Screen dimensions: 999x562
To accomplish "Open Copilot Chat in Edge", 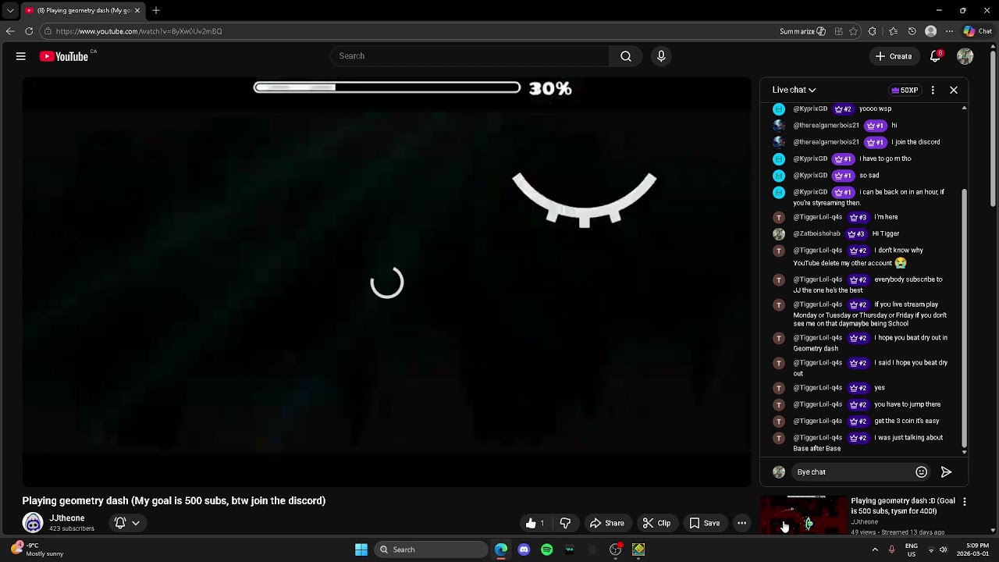I will tap(978, 31).
